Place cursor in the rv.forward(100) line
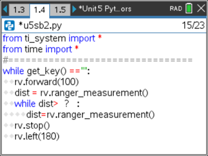Viewport: 208px width, 156px height. (47, 82)
